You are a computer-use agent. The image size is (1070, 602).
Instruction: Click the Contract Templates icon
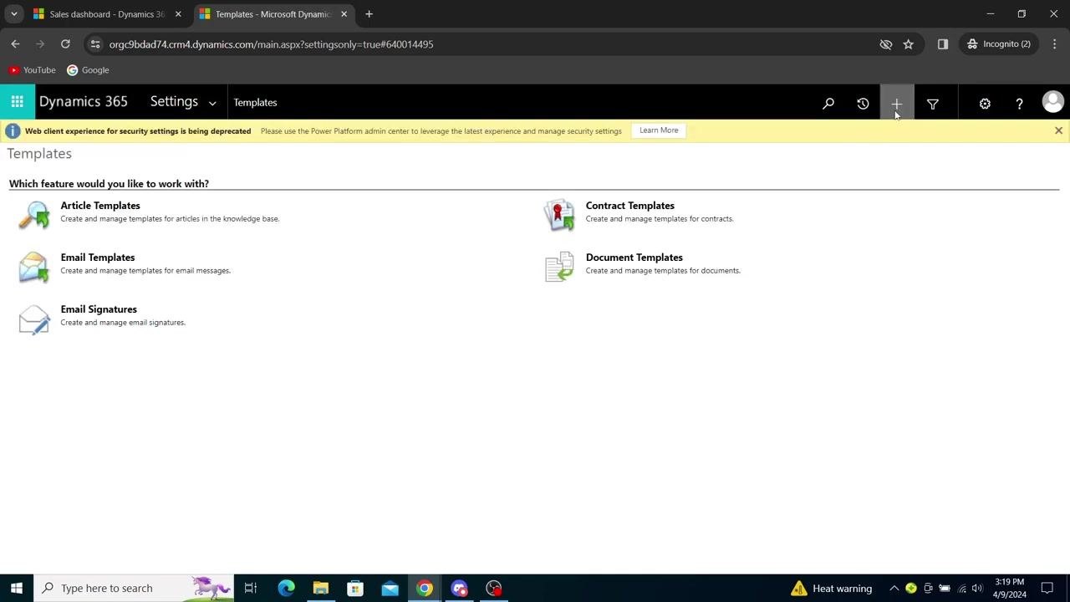click(x=559, y=215)
